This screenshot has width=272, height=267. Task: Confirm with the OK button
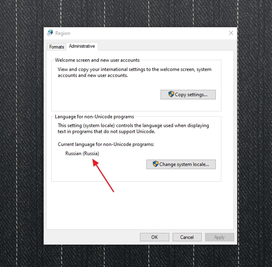(x=154, y=237)
